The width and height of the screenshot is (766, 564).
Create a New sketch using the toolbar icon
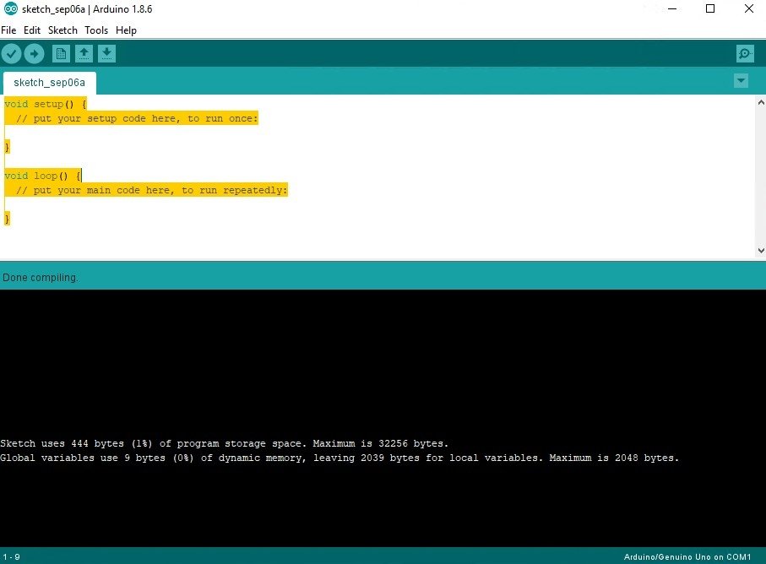(60, 53)
